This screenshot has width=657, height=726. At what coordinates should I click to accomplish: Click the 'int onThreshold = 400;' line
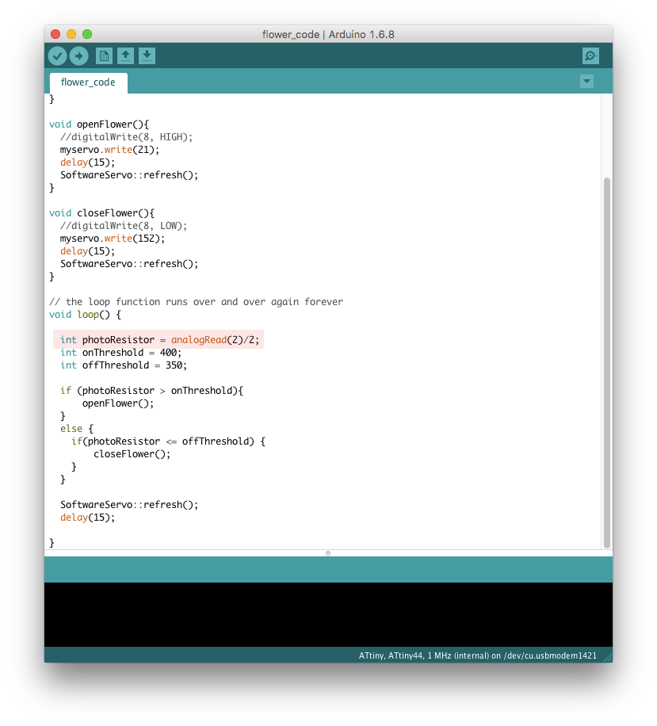coord(120,353)
